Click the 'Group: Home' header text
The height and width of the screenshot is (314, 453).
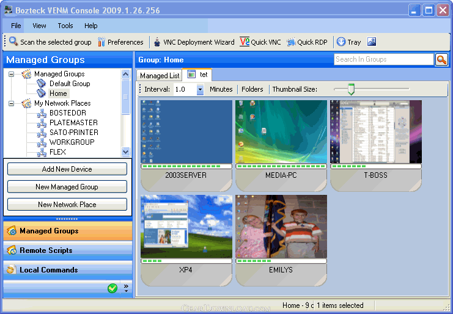pos(161,60)
